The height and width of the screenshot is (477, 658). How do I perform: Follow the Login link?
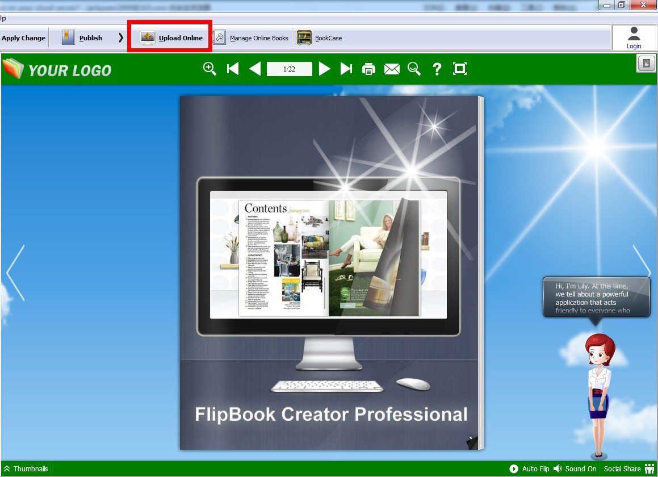pos(634,46)
